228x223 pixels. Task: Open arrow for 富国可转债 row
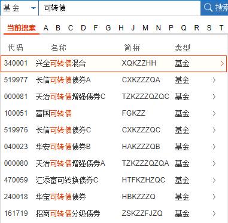214,113
